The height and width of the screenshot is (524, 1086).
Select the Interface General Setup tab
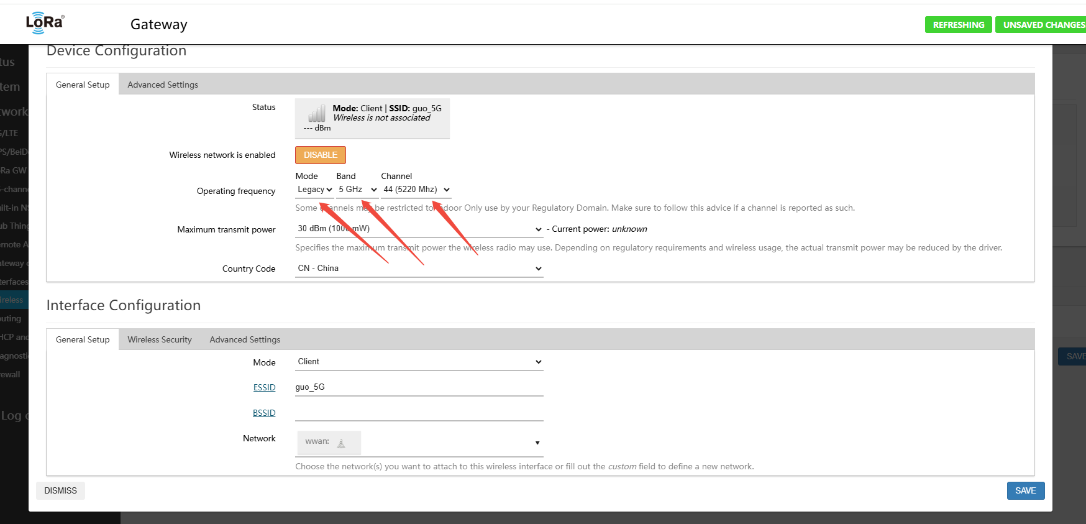83,339
